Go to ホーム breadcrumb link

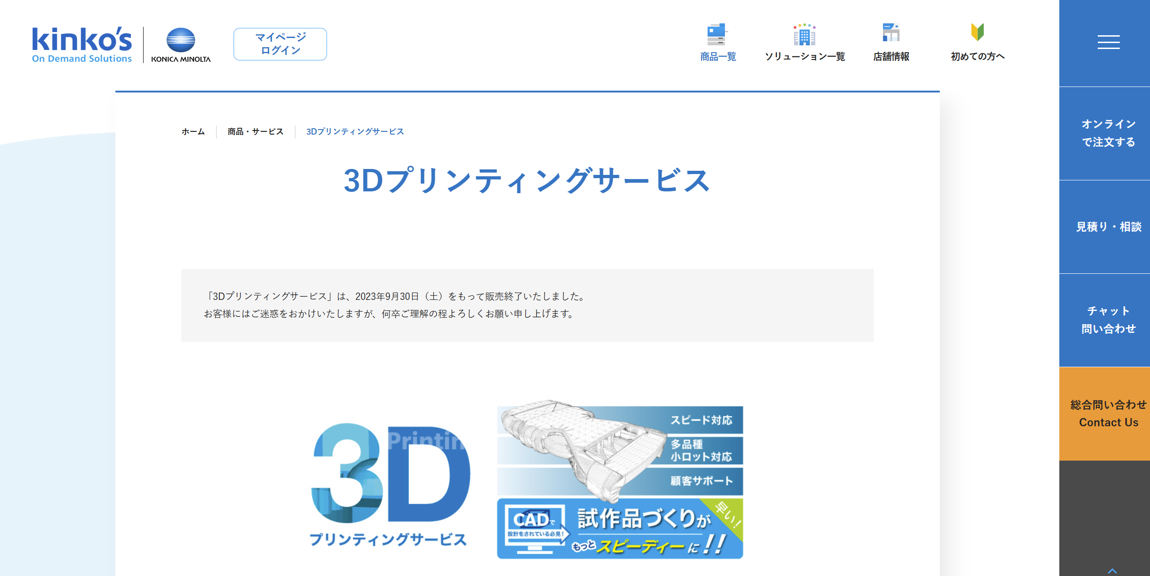pyautogui.click(x=193, y=132)
